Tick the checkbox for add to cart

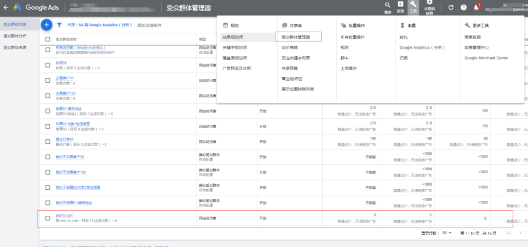pyautogui.click(x=47, y=218)
